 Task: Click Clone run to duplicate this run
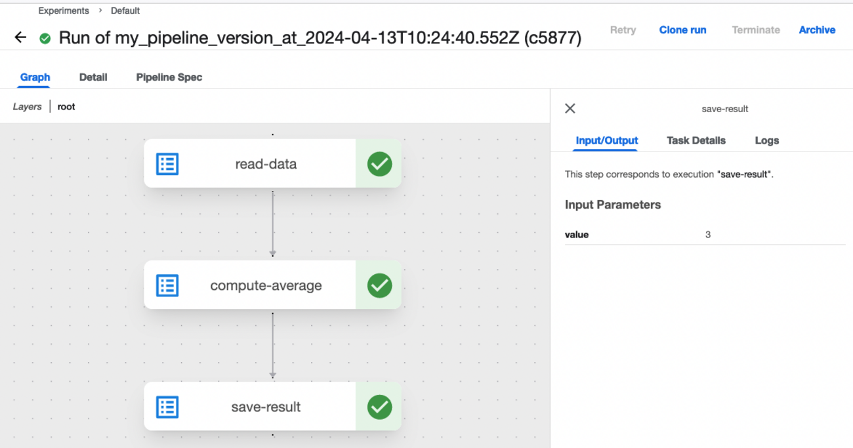(x=682, y=30)
